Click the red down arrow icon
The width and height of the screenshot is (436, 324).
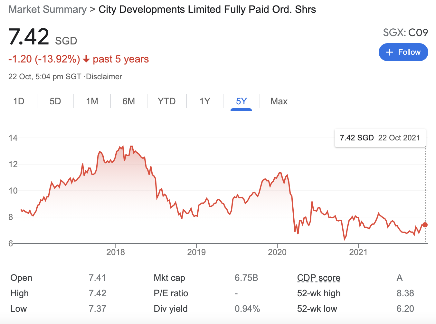click(x=86, y=59)
